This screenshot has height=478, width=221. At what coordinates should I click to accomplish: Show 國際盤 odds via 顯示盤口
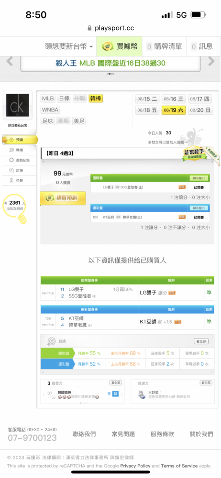point(199,178)
